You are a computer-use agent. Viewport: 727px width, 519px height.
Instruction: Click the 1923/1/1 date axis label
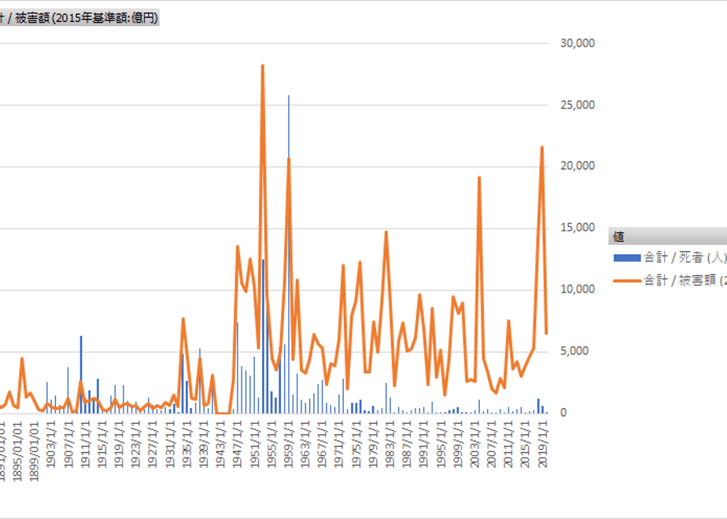[136, 444]
